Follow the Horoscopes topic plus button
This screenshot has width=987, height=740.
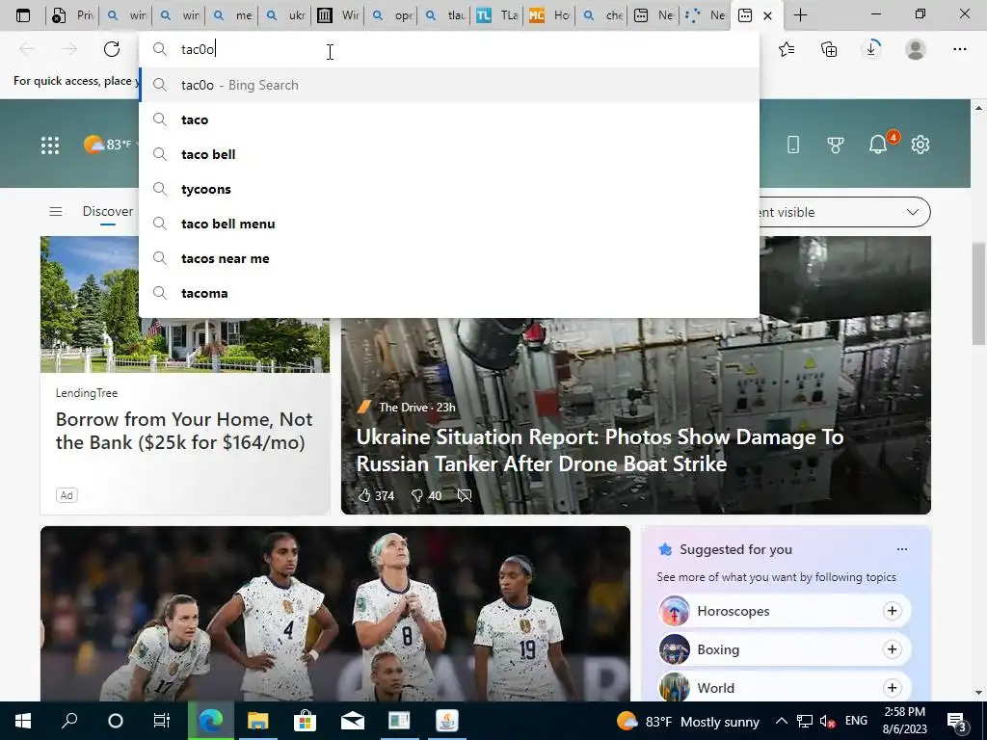pos(892,611)
